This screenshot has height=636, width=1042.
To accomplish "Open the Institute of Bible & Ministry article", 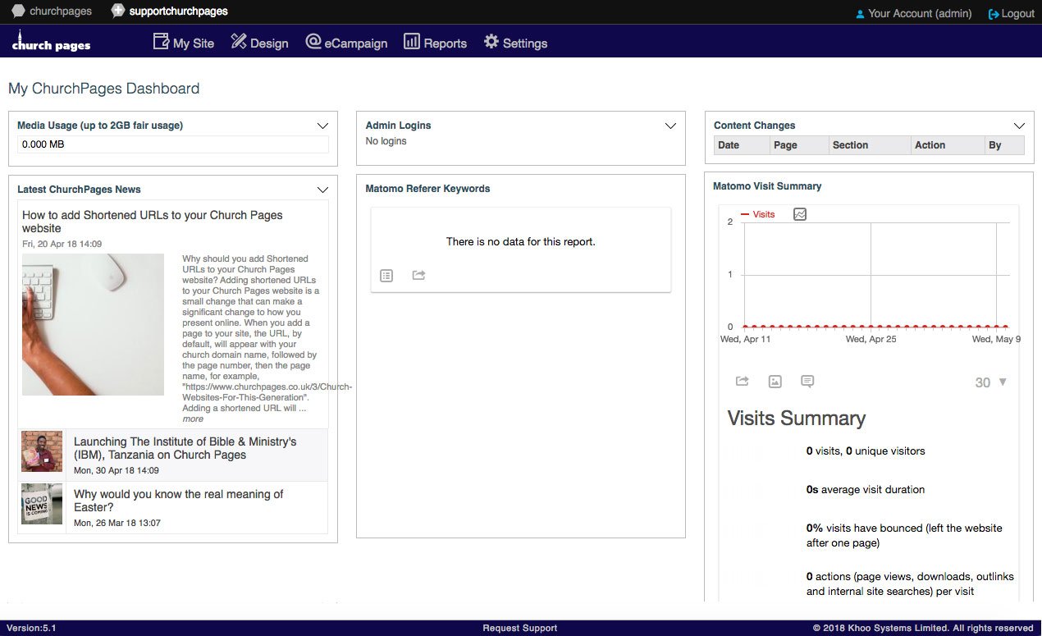I will point(185,448).
